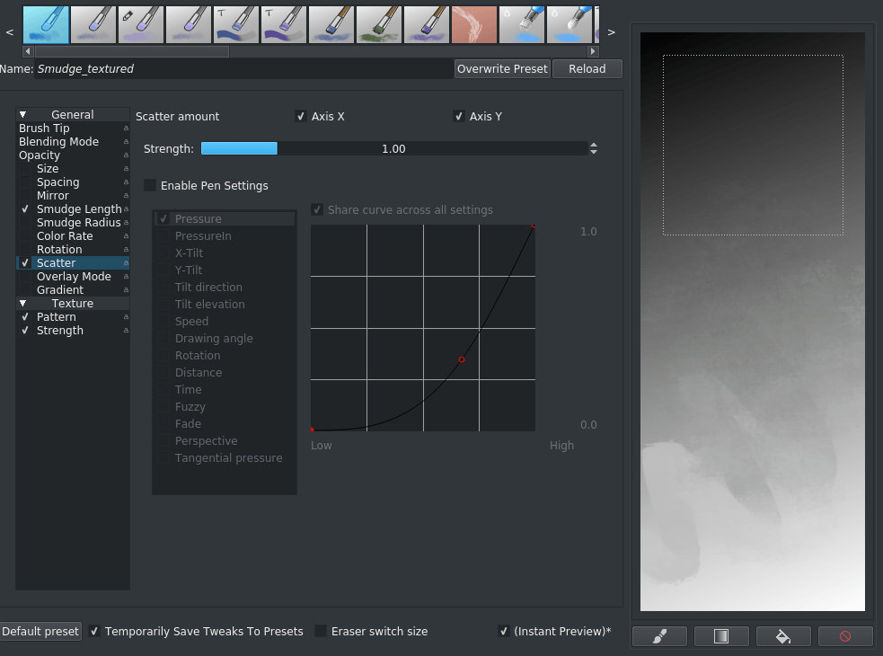
Task: Toggle Temporarily Save Tweaks To Presets
Action: tap(94, 631)
